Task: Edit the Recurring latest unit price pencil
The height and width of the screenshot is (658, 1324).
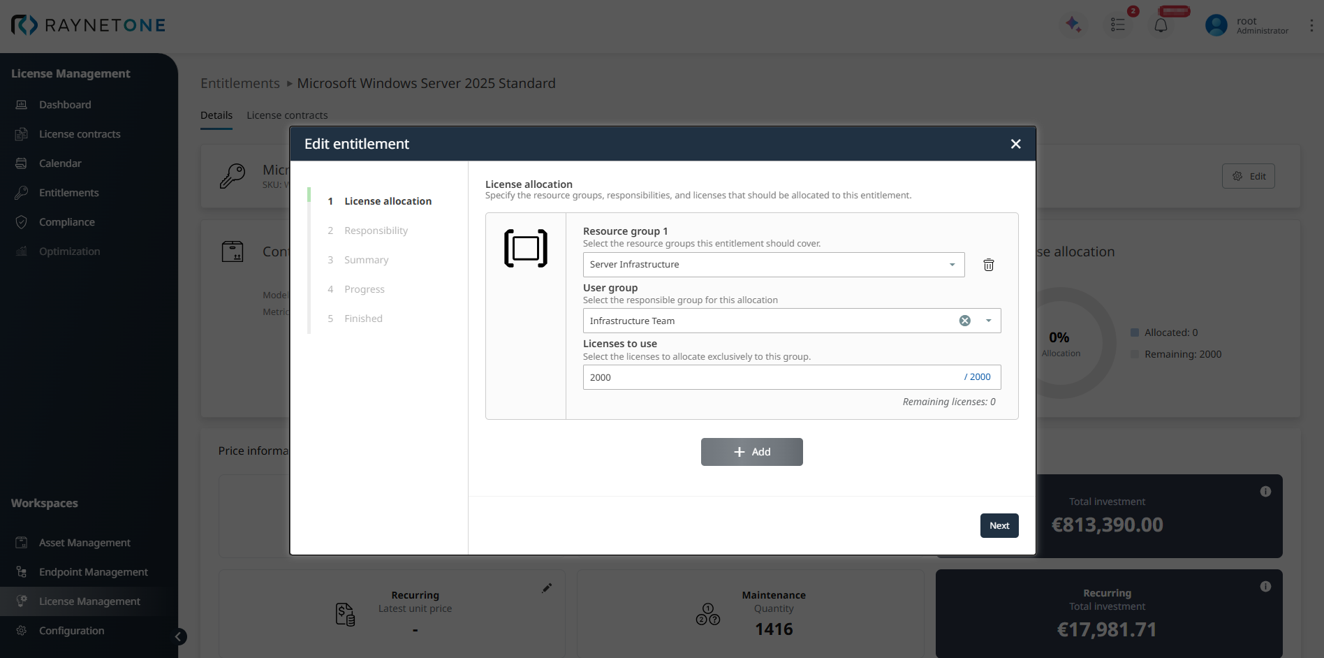Action: coord(547,588)
